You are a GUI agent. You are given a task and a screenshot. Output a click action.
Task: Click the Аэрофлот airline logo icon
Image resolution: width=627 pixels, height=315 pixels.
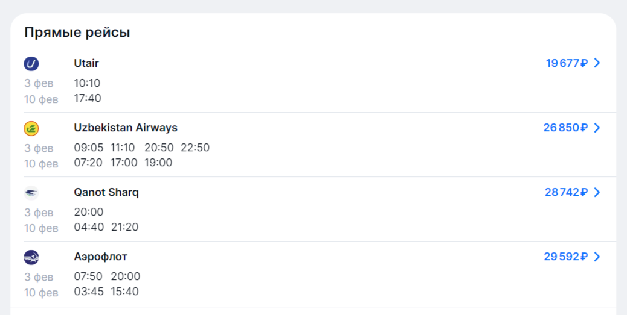(31, 258)
